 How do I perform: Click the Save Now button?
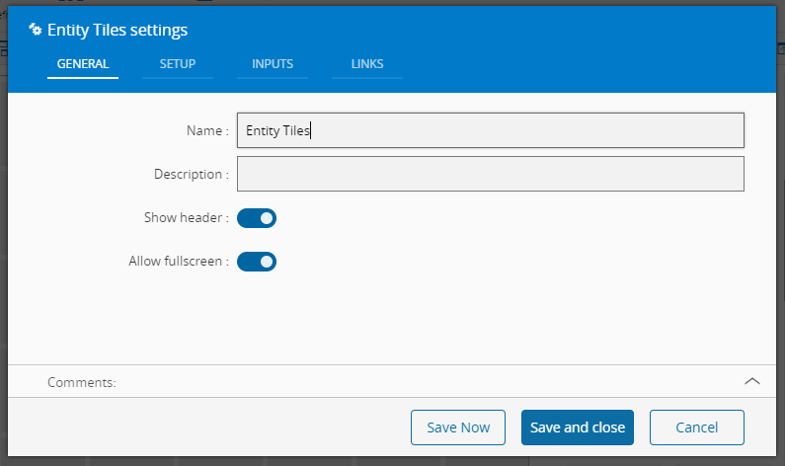click(458, 427)
